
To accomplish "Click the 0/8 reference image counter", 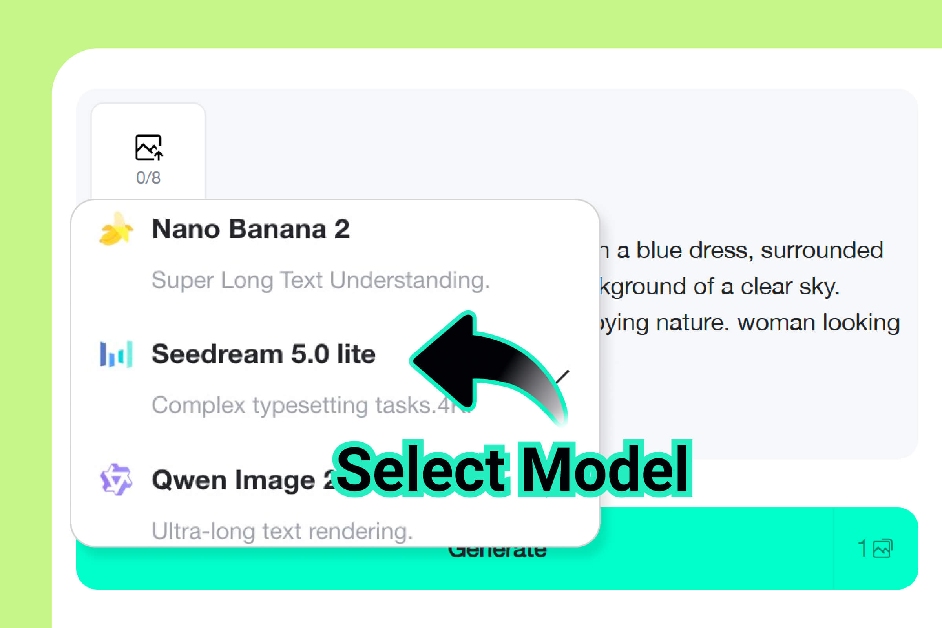I will (x=149, y=177).
